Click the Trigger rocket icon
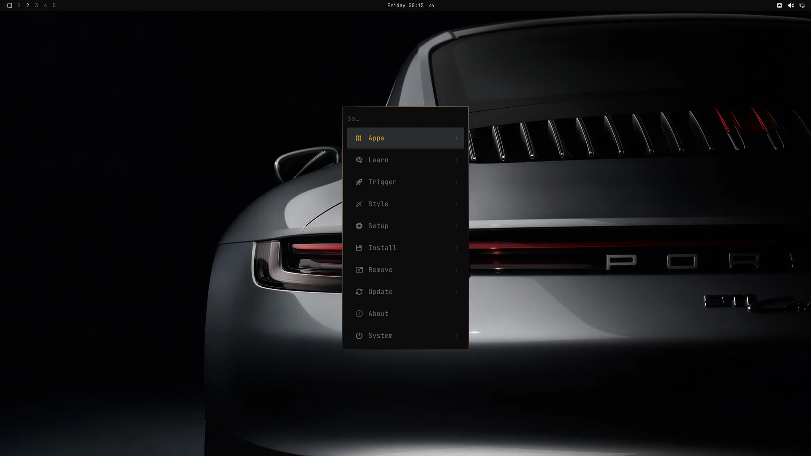Viewport: 811px width, 456px height. pyautogui.click(x=359, y=182)
